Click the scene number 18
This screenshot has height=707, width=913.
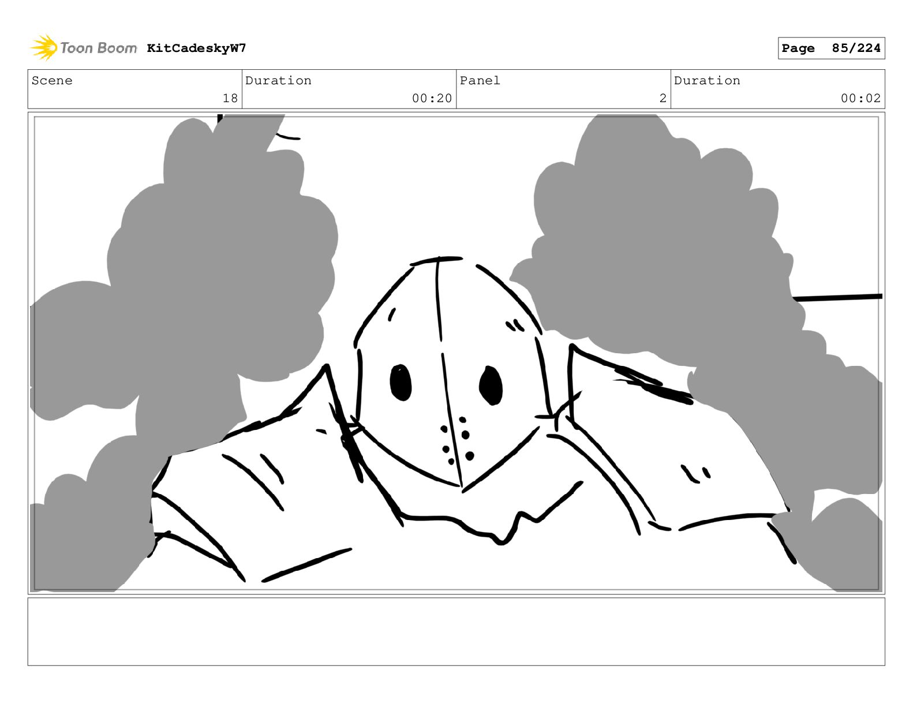[230, 98]
